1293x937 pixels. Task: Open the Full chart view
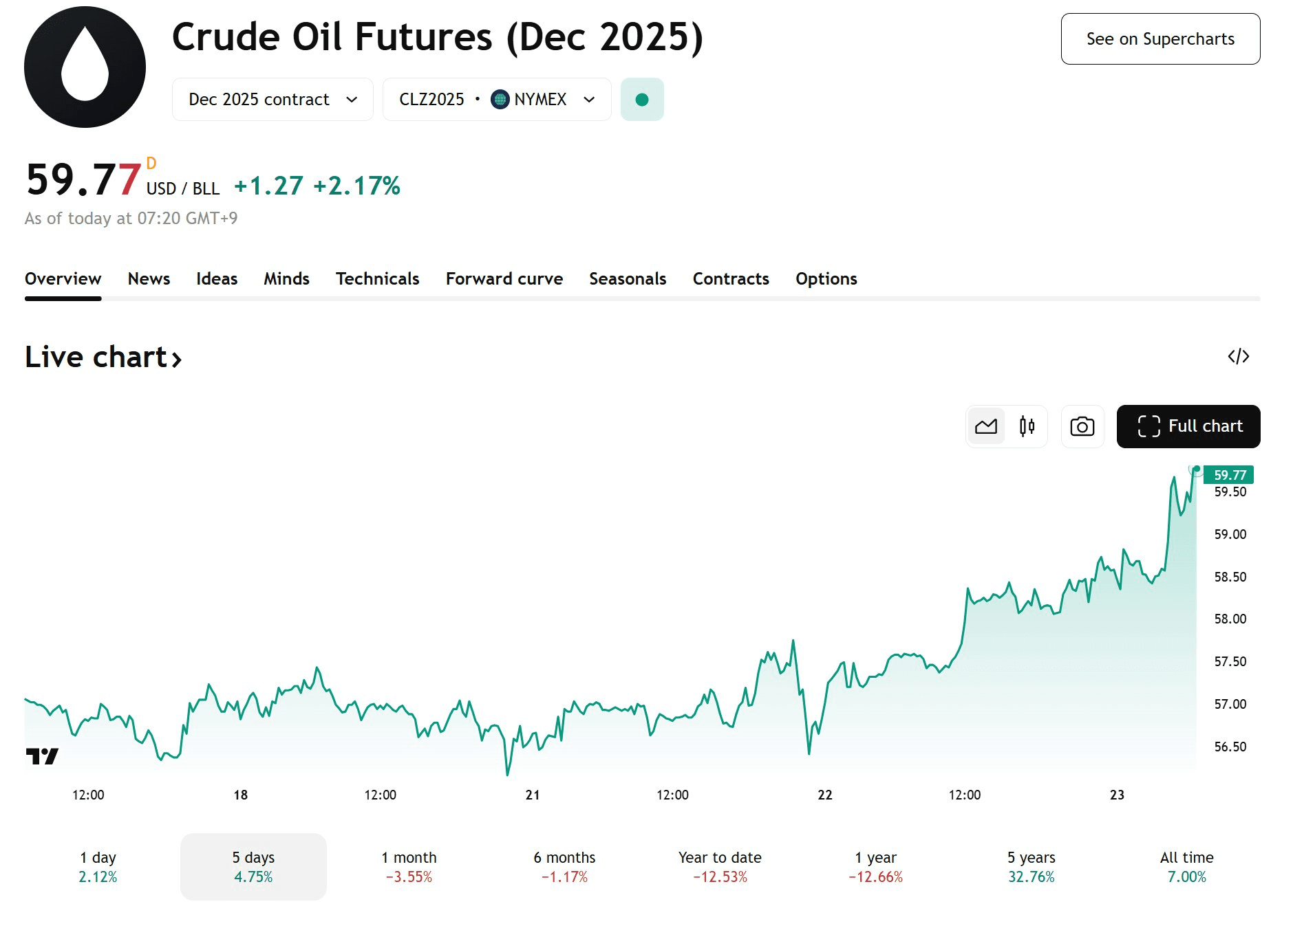tap(1188, 426)
